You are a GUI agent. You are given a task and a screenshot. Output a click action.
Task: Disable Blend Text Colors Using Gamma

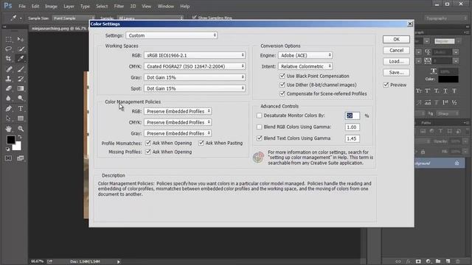pos(259,138)
